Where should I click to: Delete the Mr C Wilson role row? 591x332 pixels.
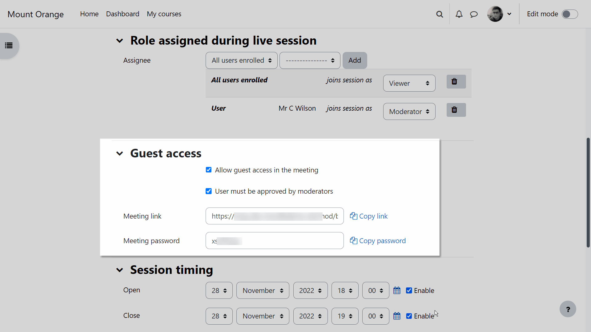pos(456,110)
